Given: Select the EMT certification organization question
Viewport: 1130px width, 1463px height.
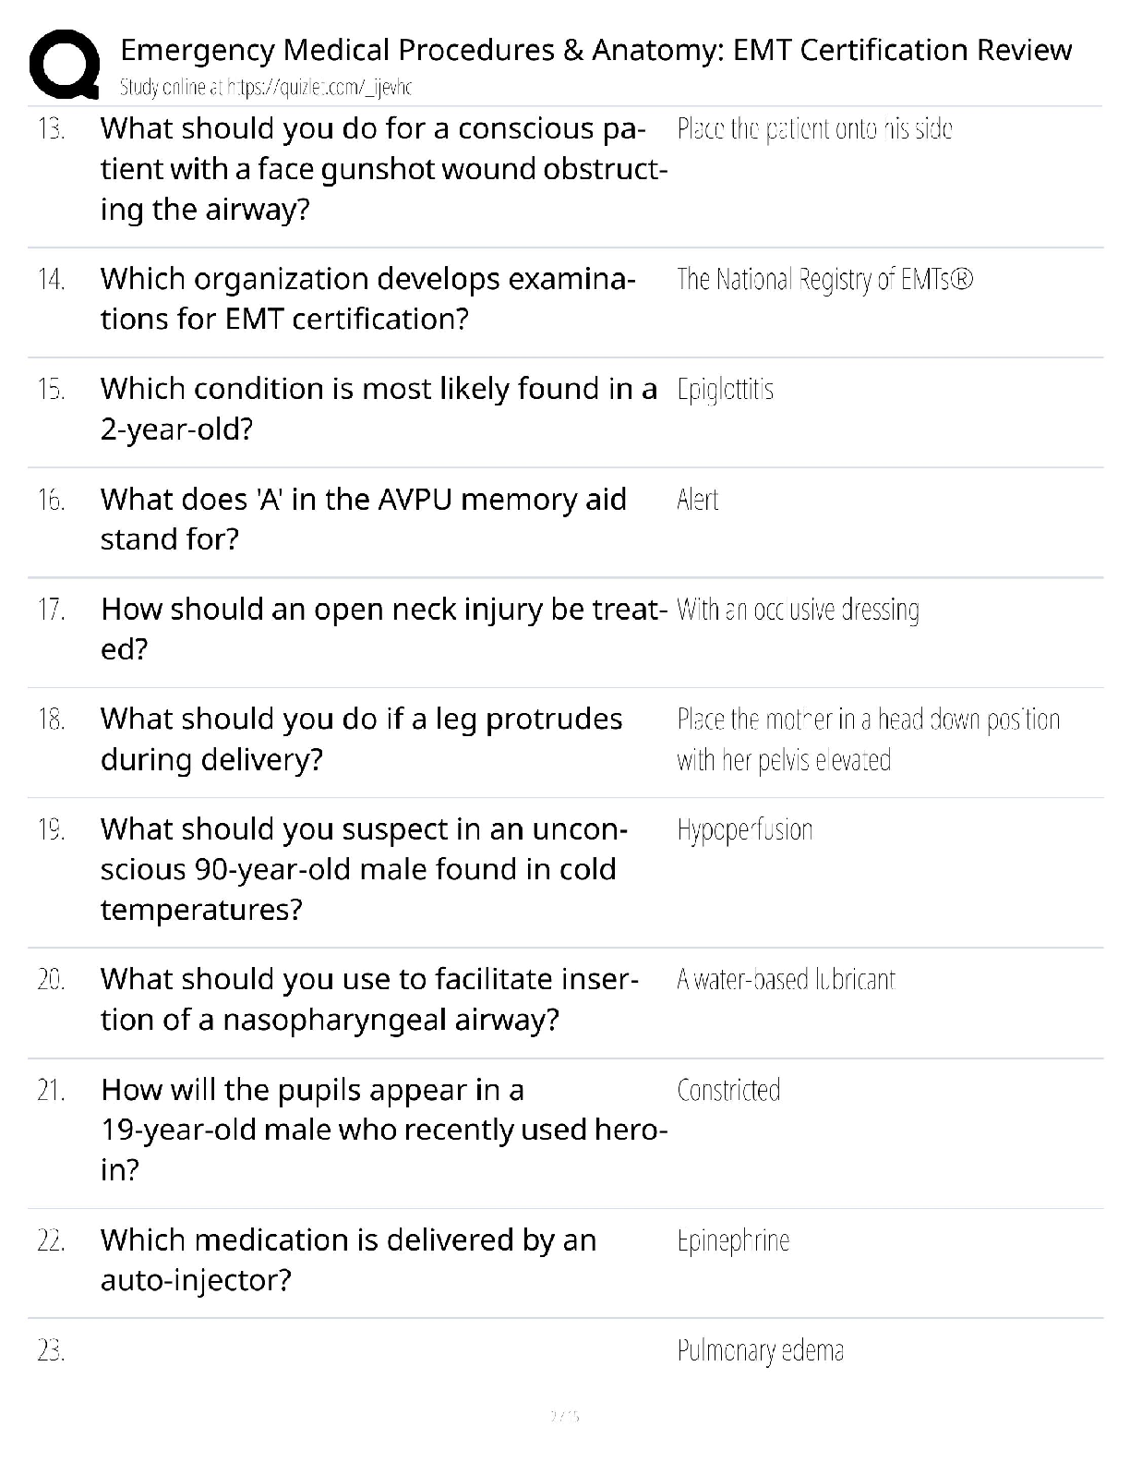Looking at the screenshot, I should (x=367, y=298).
